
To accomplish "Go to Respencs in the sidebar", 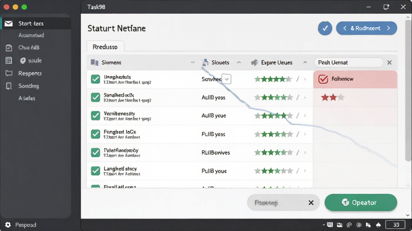I will (30, 73).
